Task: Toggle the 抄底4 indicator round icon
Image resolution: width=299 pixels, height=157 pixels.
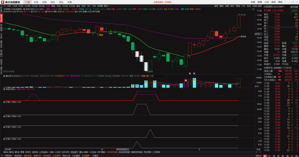Action: click(x=4, y=116)
